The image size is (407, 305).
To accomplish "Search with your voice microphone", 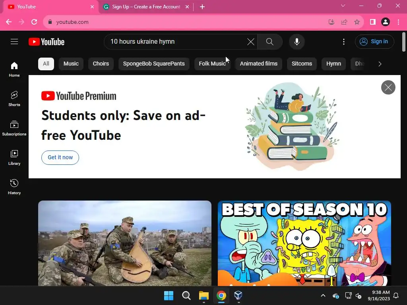I will (x=297, y=41).
